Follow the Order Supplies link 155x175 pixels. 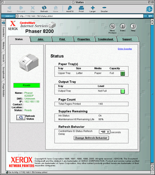(125, 49)
